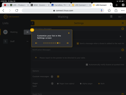Open the browser three-dot menu
The image size is (126, 95).
(x=123, y=11)
